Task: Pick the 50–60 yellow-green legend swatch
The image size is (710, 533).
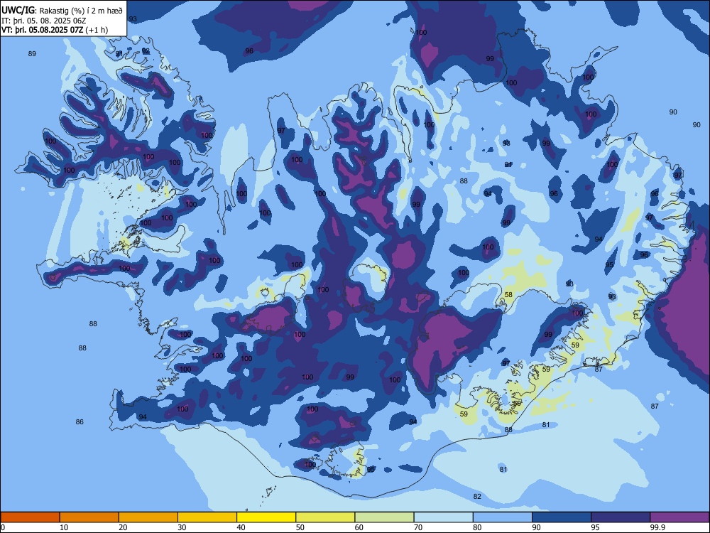Action: pyautogui.click(x=326, y=517)
